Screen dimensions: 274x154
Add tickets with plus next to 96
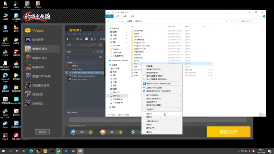coord(91,132)
